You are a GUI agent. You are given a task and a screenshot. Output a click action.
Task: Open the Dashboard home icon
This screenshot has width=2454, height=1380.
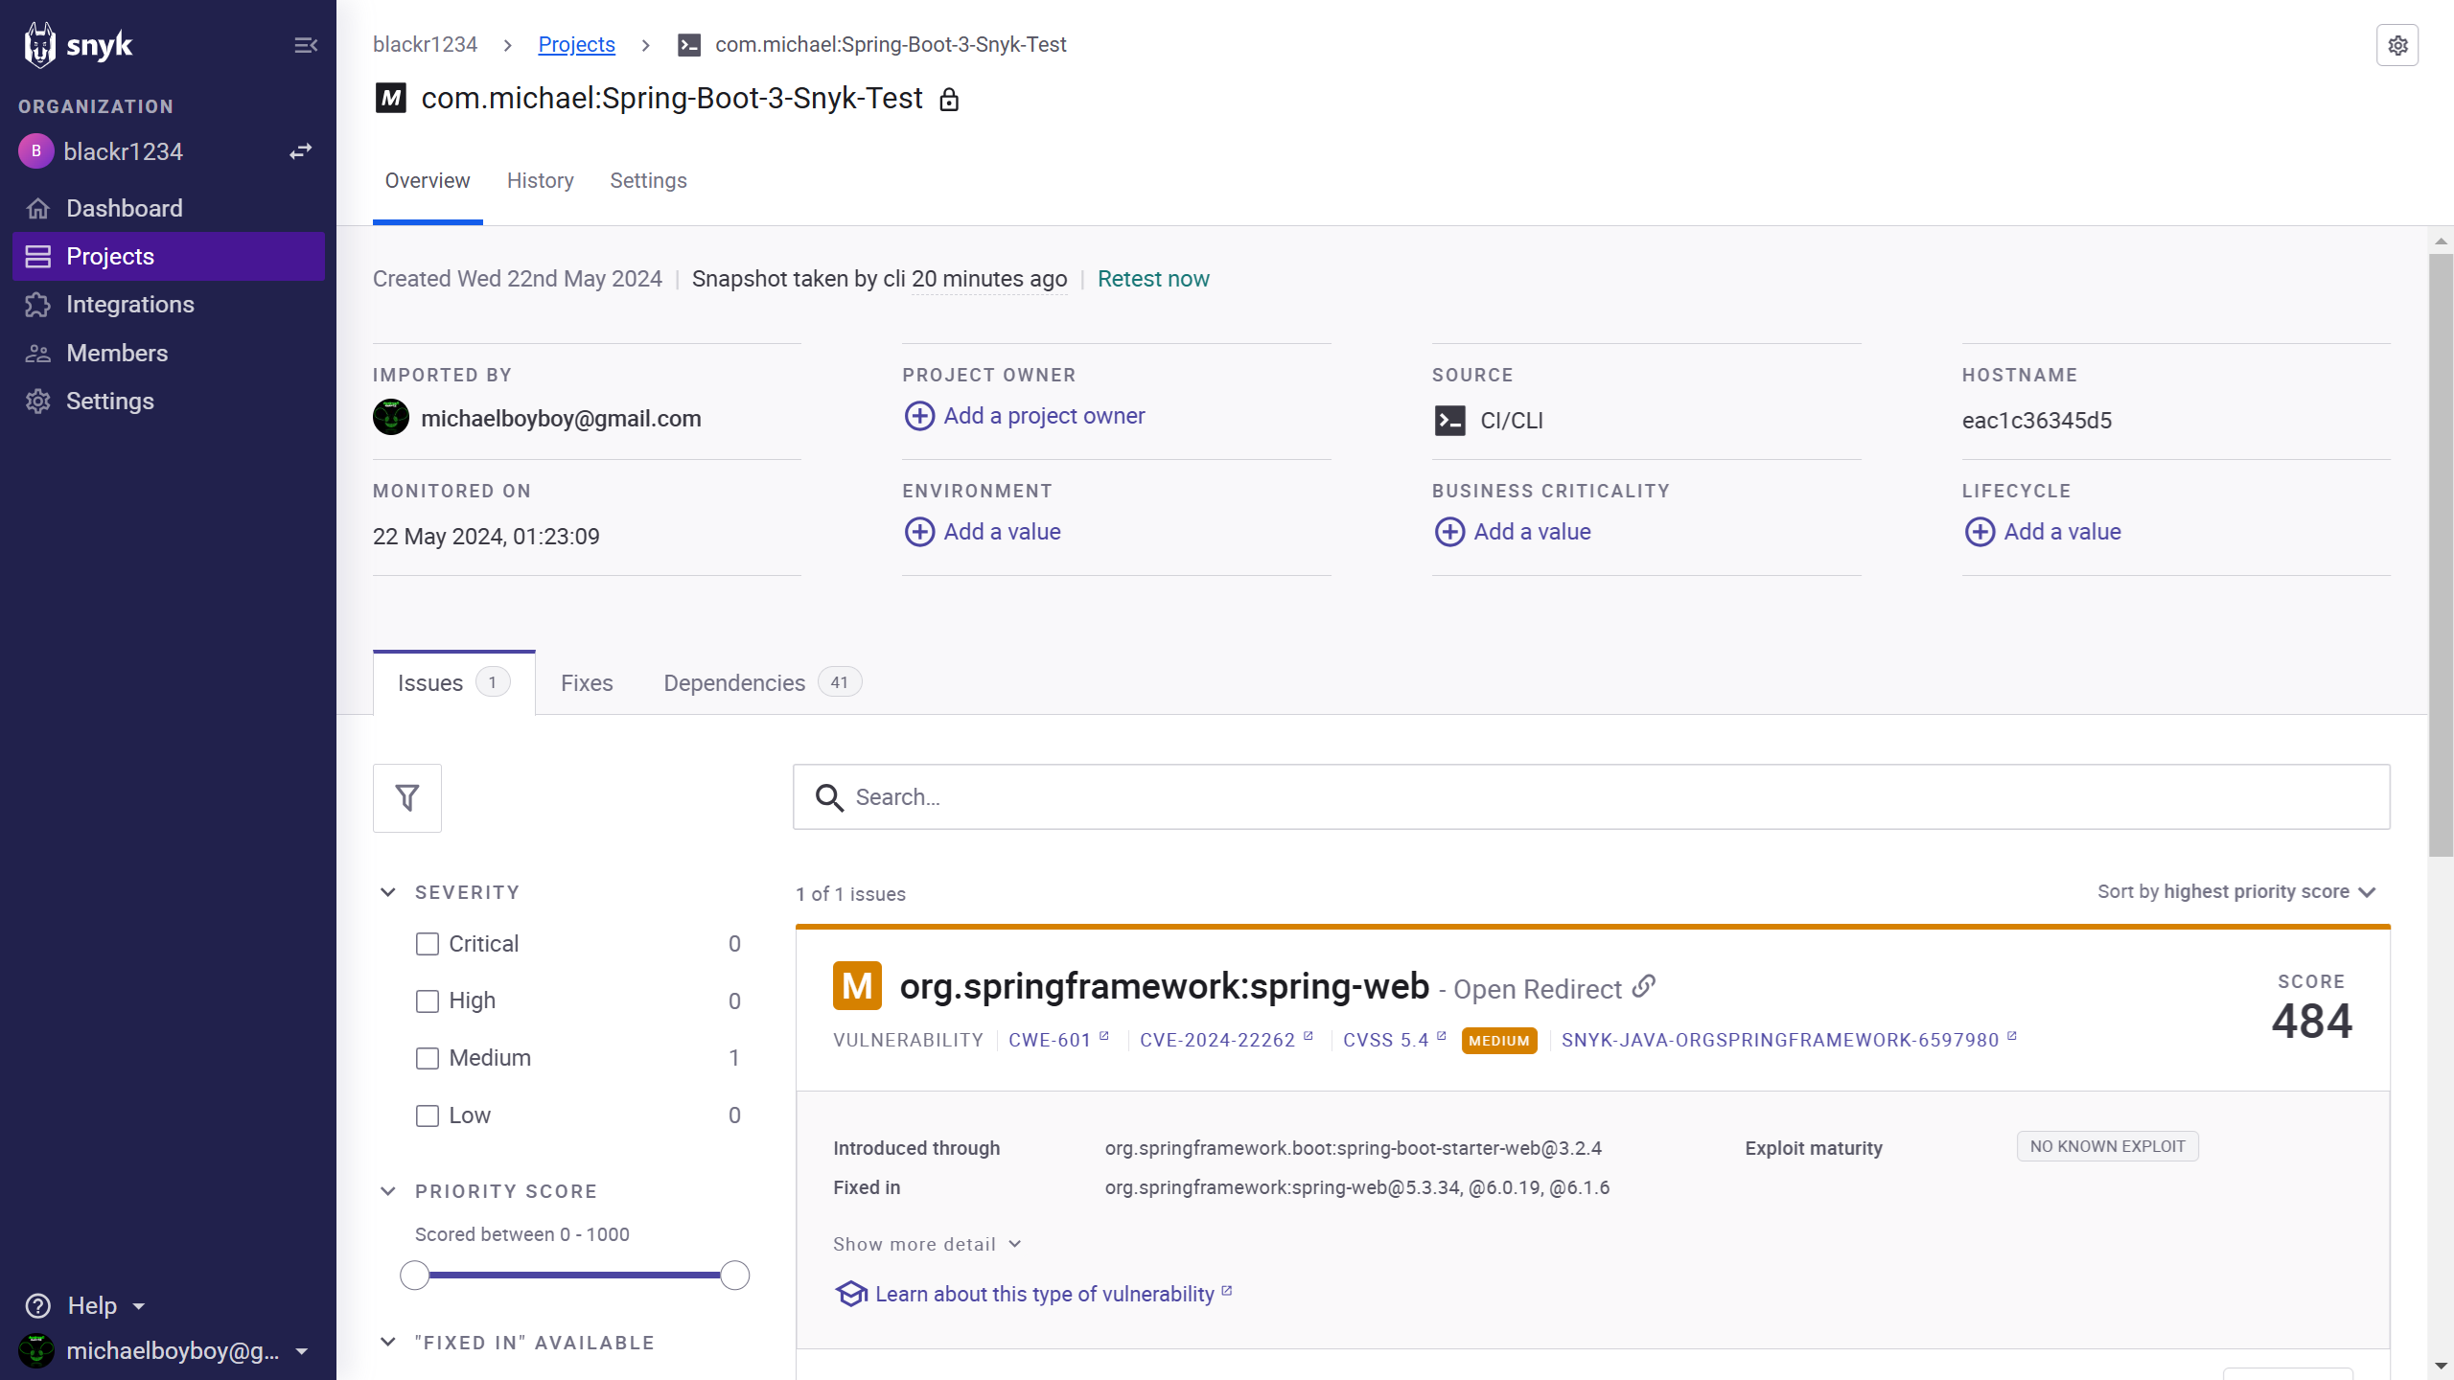[38, 208]
